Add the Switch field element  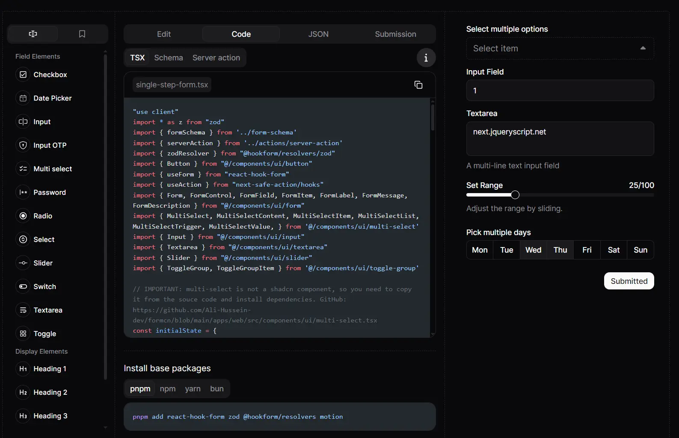(x=44, y=286)
